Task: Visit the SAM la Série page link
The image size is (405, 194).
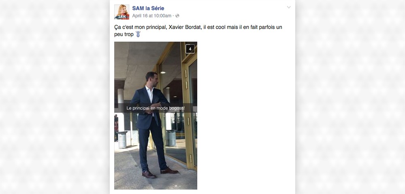Action: (148, 8)
